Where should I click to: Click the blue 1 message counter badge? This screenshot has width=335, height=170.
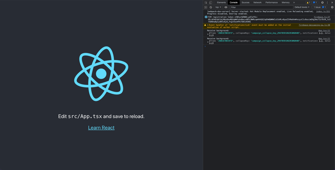tap(315, 2)
